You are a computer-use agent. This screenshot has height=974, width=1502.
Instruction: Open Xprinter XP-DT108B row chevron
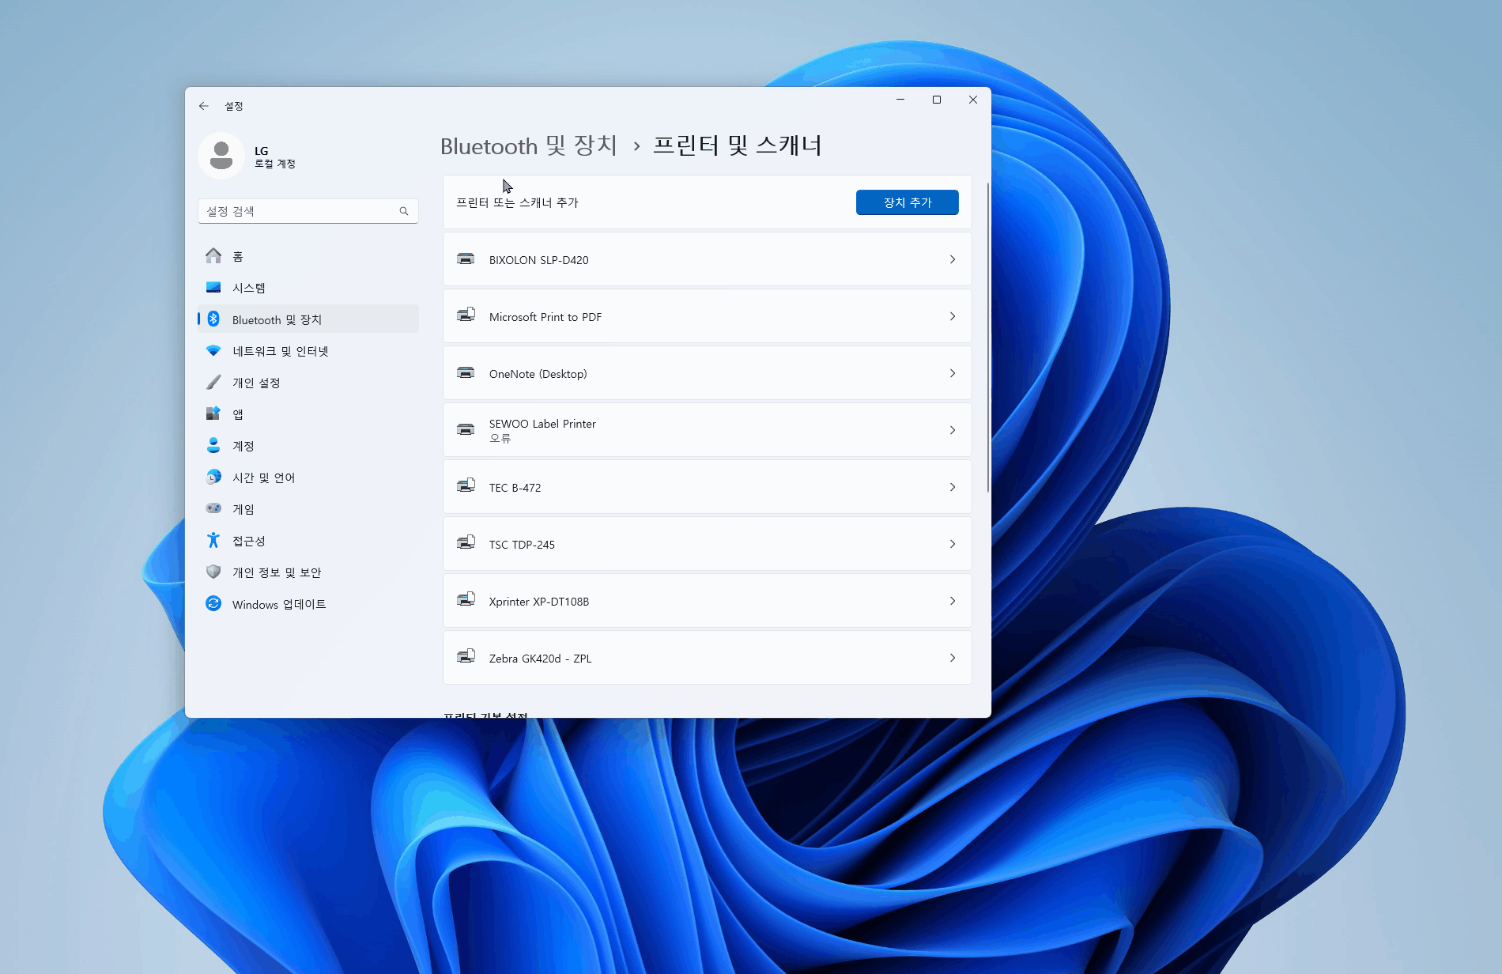pos(953,601)
